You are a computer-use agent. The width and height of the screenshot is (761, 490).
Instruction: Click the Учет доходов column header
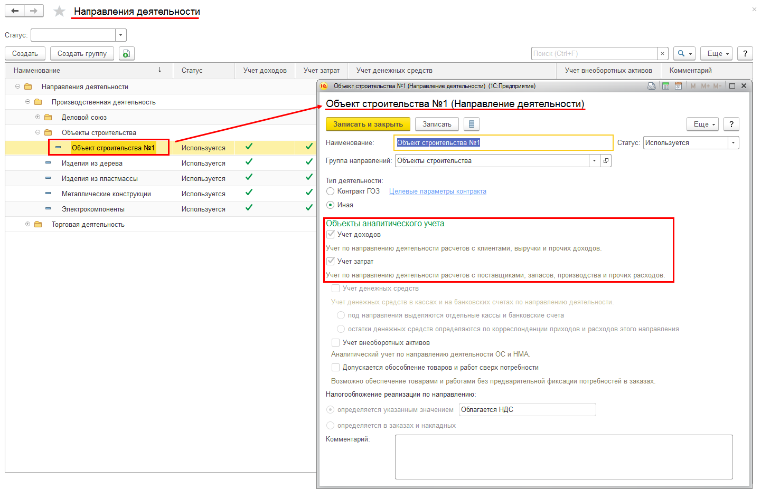click(265, 70)
